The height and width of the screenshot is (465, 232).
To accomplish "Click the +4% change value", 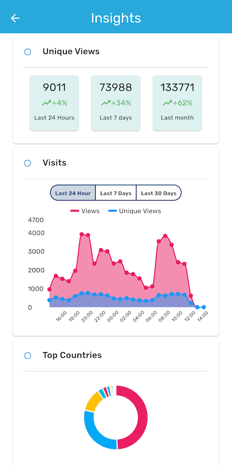I will pyautogui.click(x=60, y=103).
